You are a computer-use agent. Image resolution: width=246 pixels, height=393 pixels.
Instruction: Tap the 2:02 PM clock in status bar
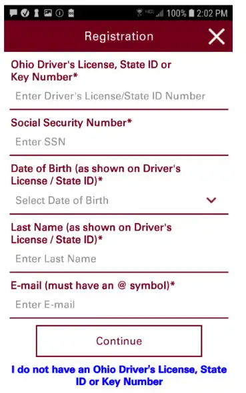212,13
